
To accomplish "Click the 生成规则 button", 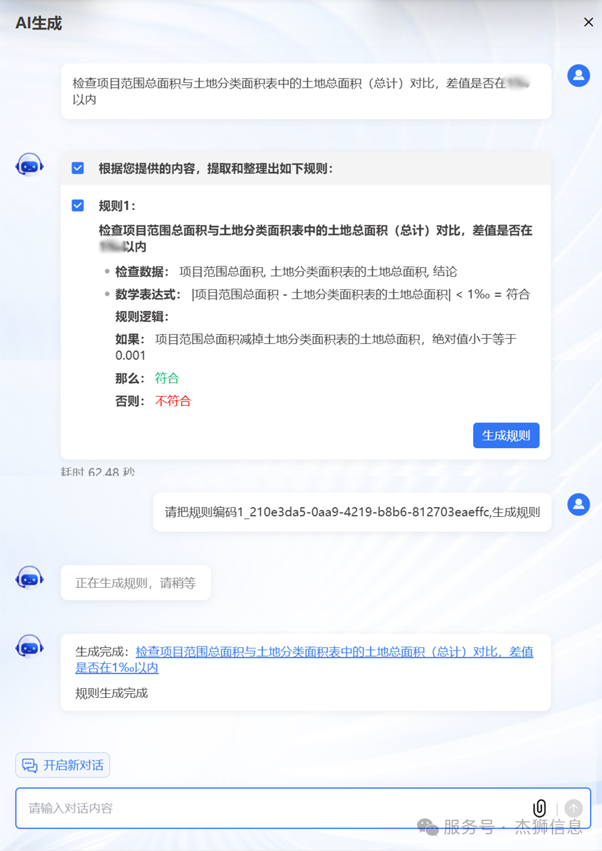I will pos(506,436).
